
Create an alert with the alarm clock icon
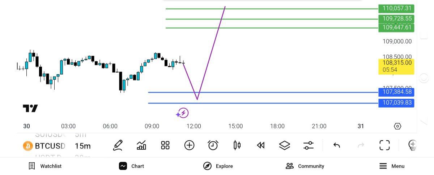(x=213, y=145)
